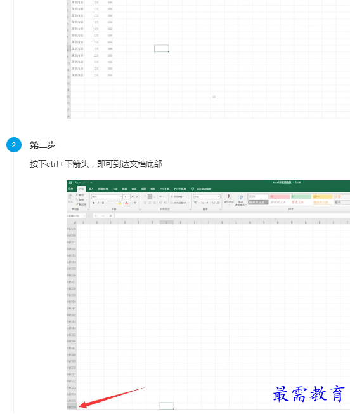Apply the green 好 (Good) cell style
The image size is (350, 414).
(x=301, y=197)
